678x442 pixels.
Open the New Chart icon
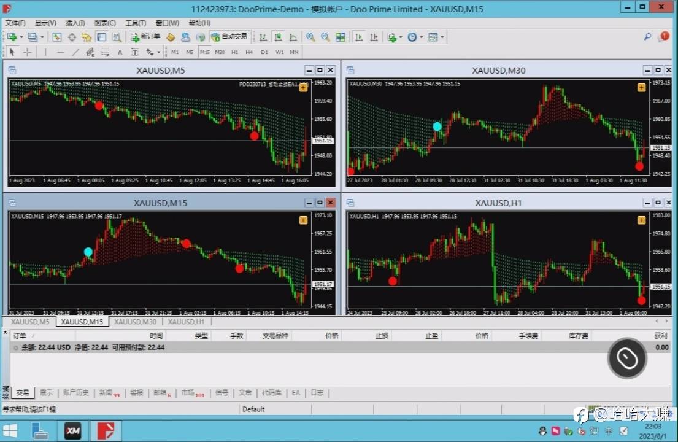coord(12,37)
